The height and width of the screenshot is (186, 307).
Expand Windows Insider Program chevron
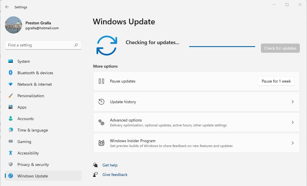click(292, 143)
